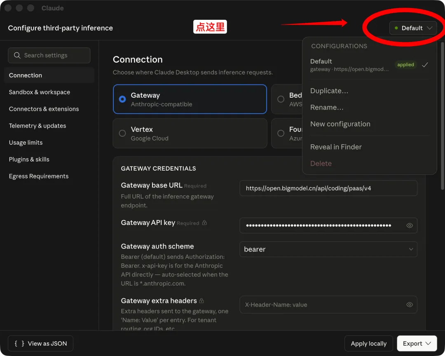The image size is (445, 356).
Task: Click the CONFIGURATIONS header label
Action: pos(339,46)
